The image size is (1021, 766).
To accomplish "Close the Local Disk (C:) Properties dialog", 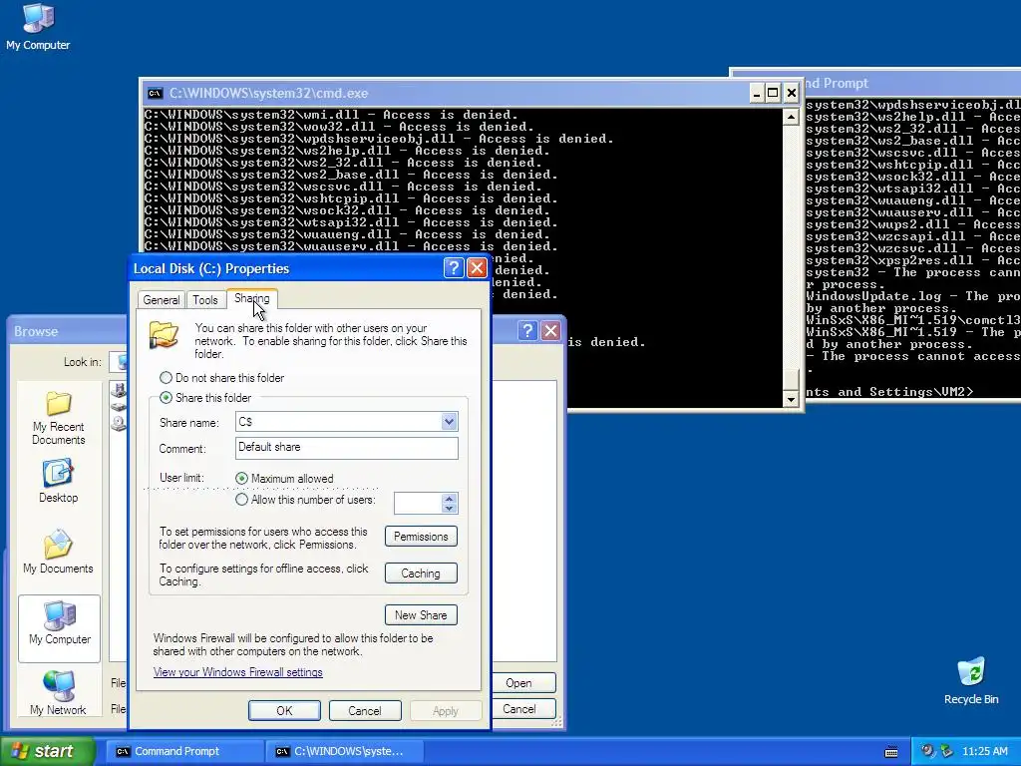I will click(x=477, y=267).
